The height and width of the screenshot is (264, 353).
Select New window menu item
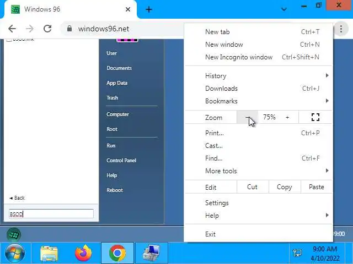[x=259, y=45]
